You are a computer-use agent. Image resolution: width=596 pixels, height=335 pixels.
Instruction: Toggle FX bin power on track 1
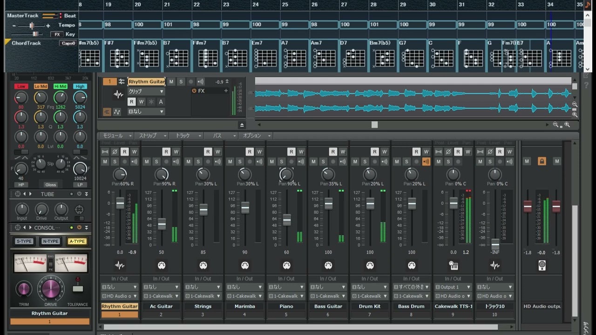[194, 91]
